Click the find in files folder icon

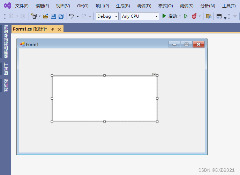tap(209, 16)
